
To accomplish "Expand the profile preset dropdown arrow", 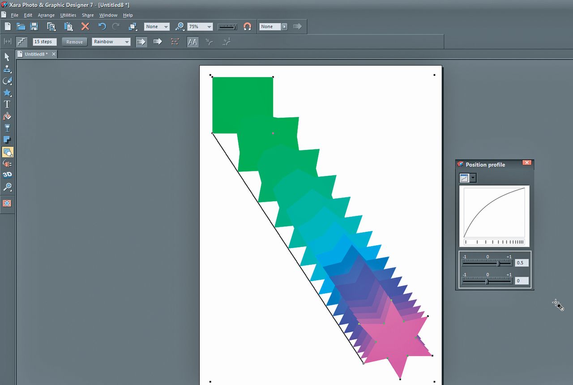I will (x=473, y=178).
